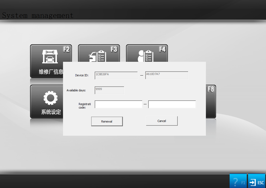Click the System management title text

[x=38, y=15]
